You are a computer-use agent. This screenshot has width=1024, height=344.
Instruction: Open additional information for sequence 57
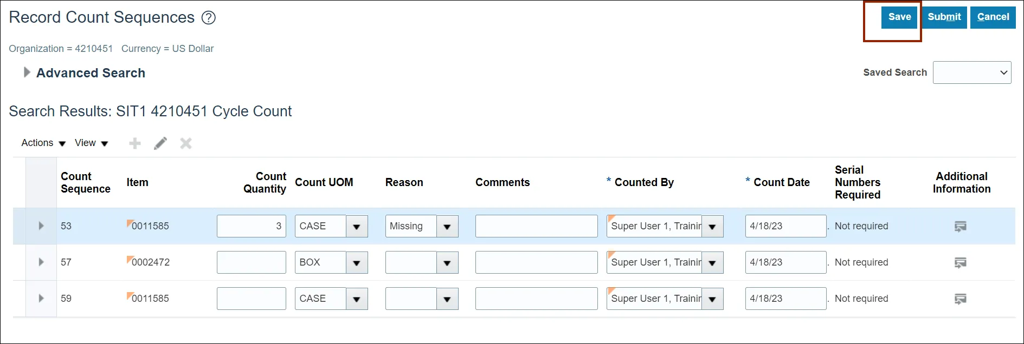[961, 262]
